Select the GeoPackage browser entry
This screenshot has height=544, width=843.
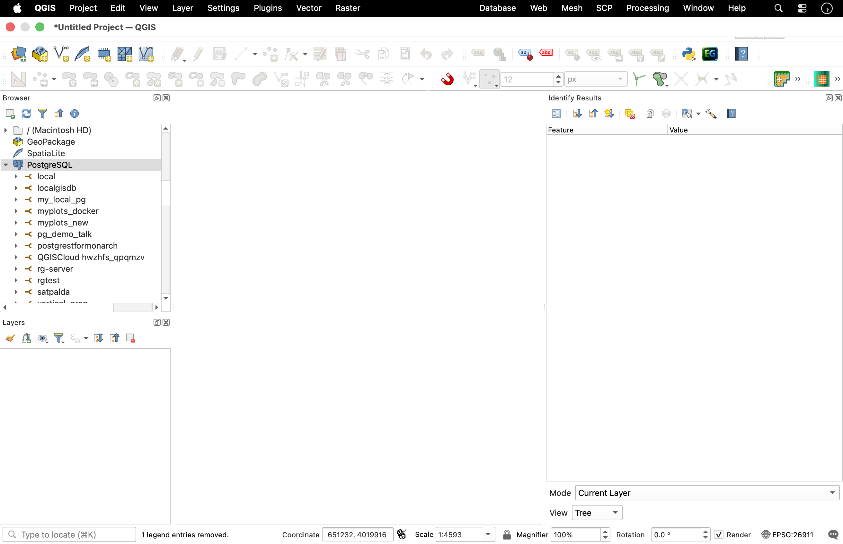tap(51, 142)
